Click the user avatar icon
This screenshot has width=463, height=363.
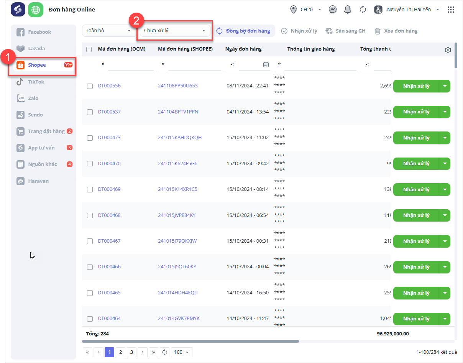click(x=378, y=10)
